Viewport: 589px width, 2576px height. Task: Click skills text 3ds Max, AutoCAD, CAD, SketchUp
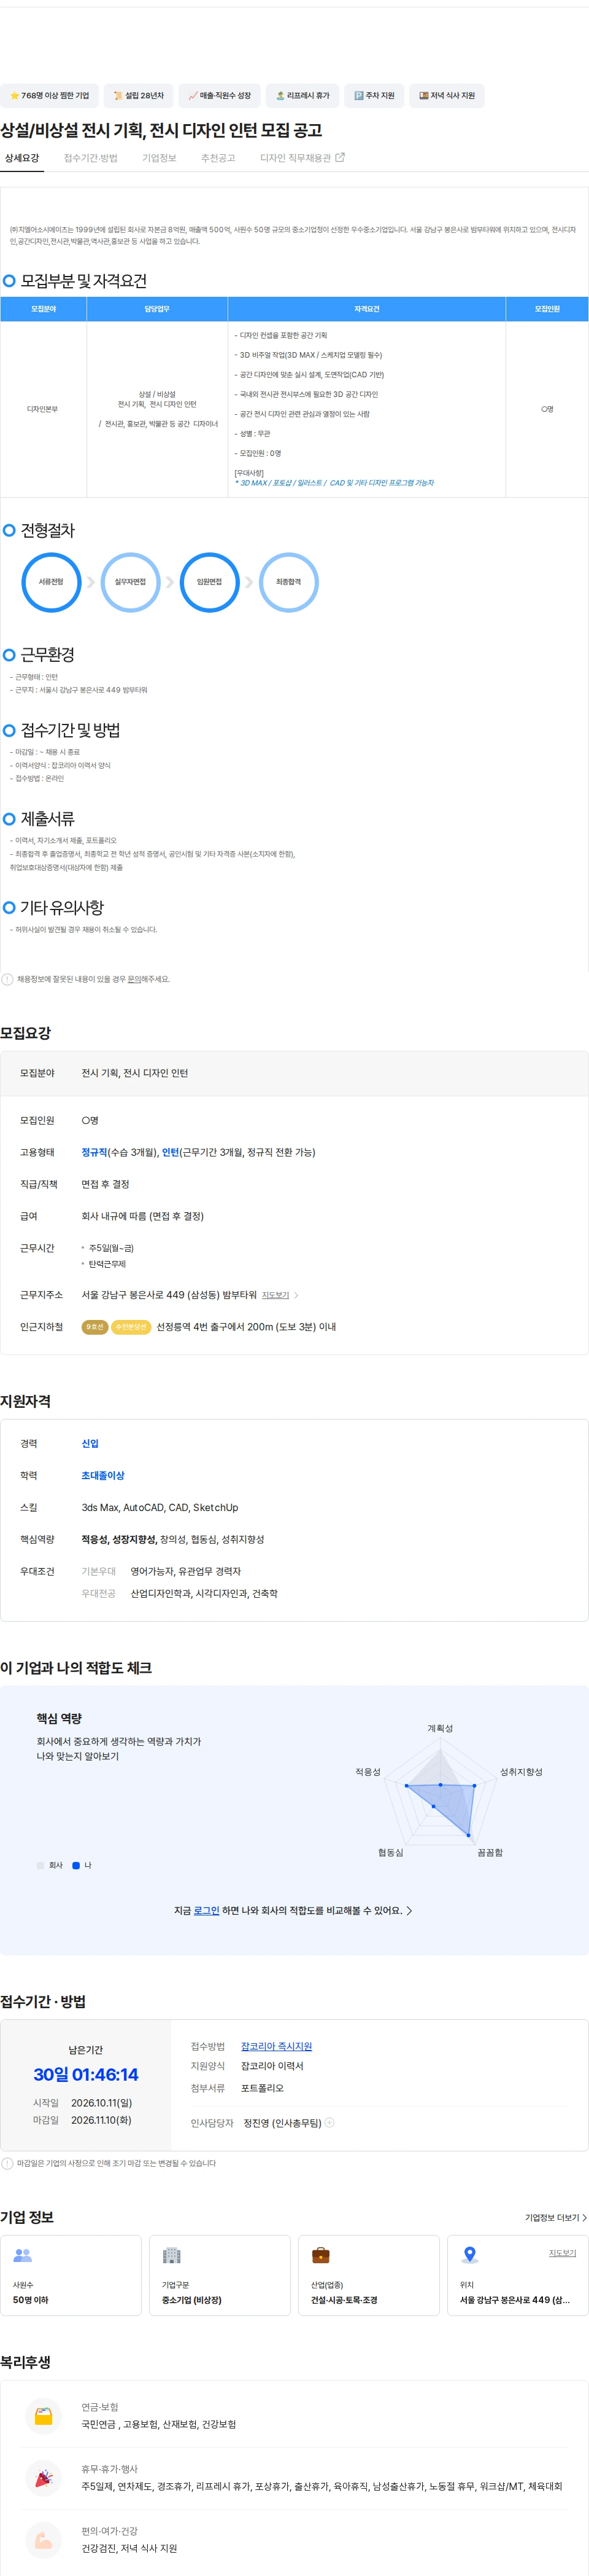160,1507
